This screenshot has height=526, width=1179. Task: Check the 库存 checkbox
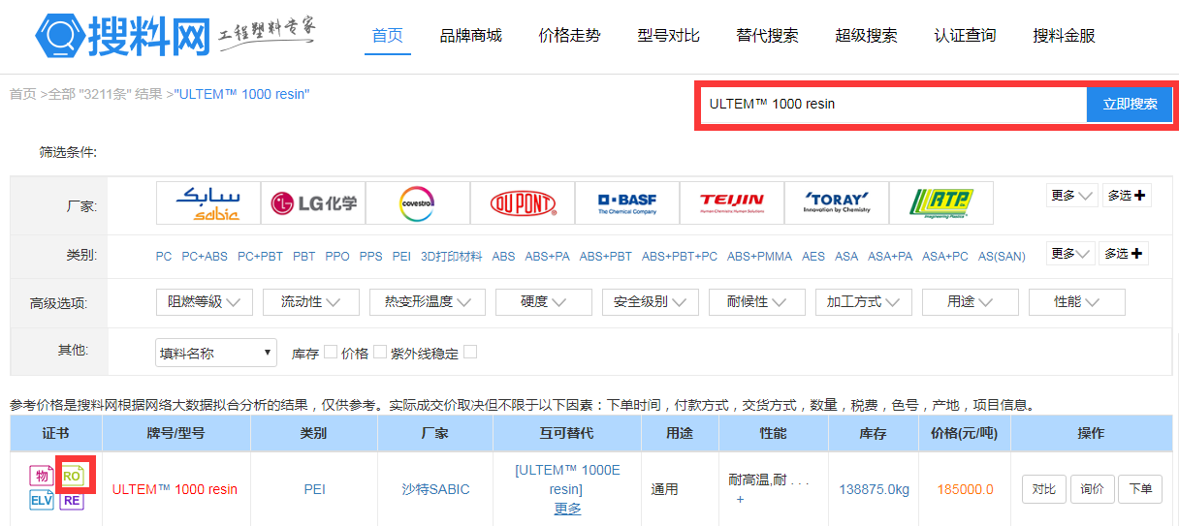point(331,353)
